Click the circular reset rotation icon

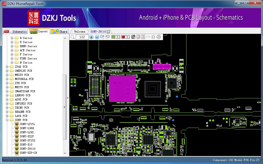tap(159, 37)
